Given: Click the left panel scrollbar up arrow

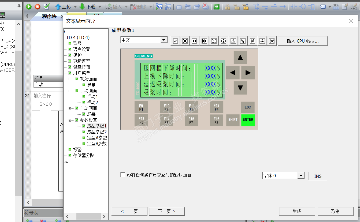Looking at the screenshot, I should pos(18,24).
